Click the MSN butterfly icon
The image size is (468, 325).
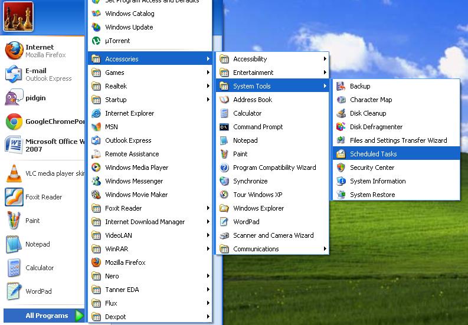(x=96, y=127)
